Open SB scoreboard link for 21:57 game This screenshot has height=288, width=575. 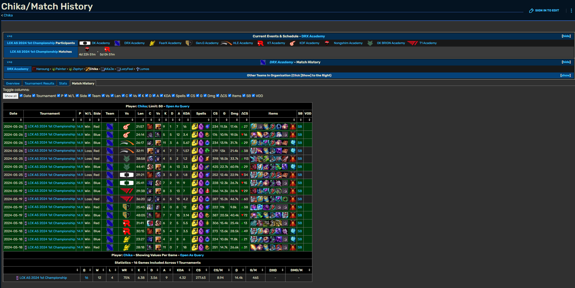pos(300,127)
